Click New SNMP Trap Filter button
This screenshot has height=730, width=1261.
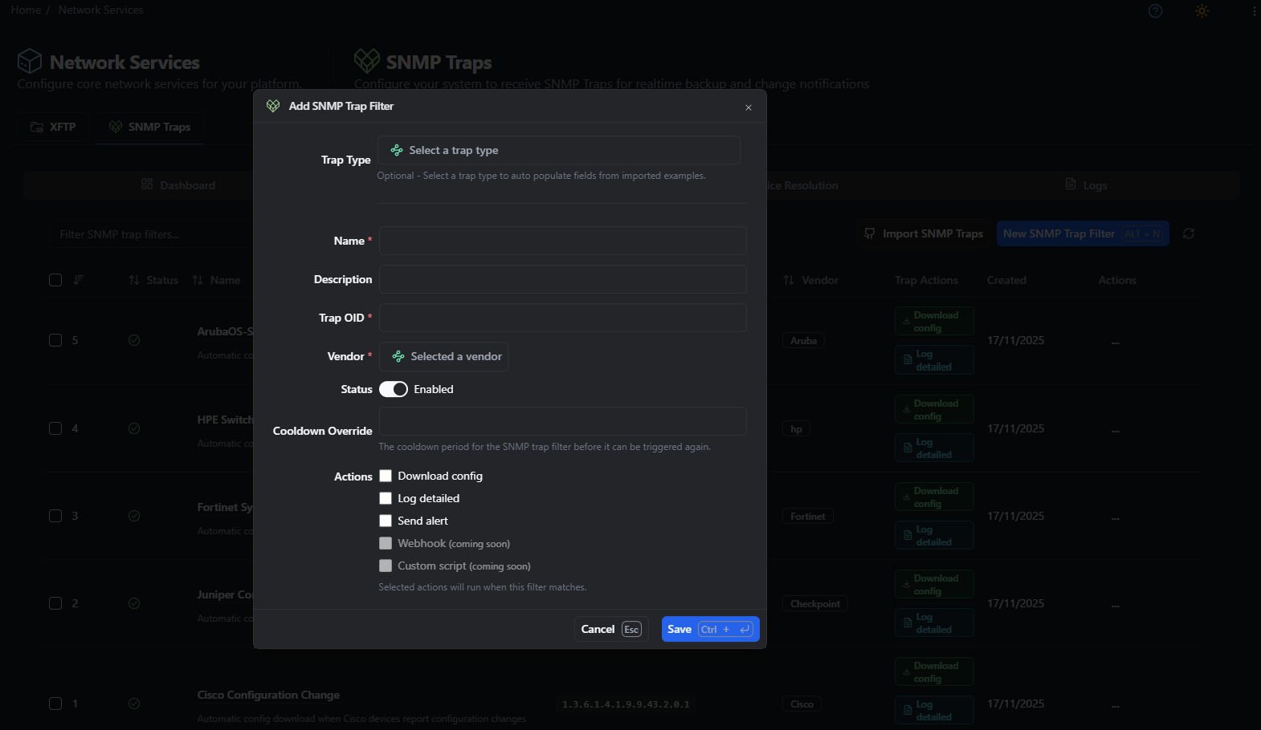(x=1083, y=233)
